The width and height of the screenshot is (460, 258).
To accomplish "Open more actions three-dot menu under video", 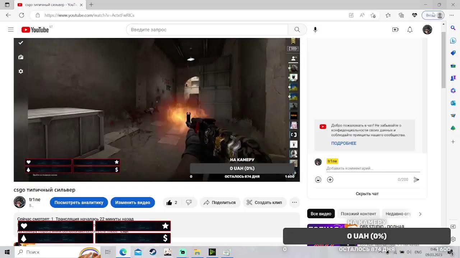I will [294, 202].
